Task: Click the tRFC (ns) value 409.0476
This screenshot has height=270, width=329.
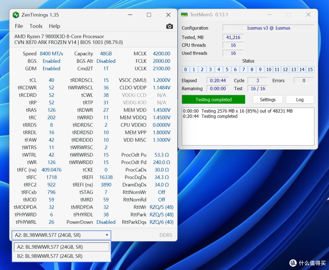Action: point(51,170)
